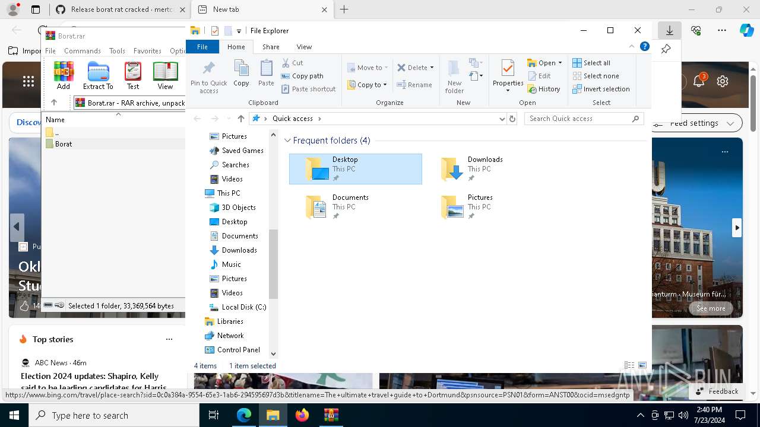
Task: Click the address bar refresh icon
Action: pyautogui.click(x=512, y=119)
